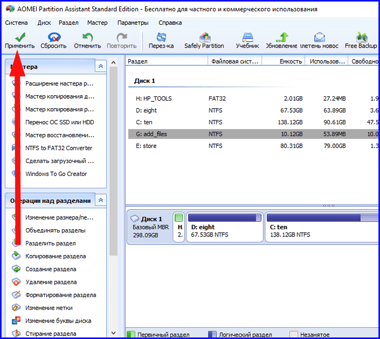The width and height of the screenshot is (380, 339).
Task: Open the Система menu
Action: [16, 23]
